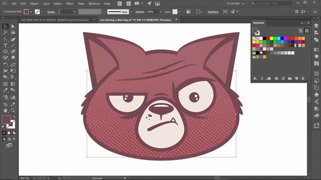Open the graphic Style dropdown
The height and width of the screenshot is (180, 321).
pos(180,12)
